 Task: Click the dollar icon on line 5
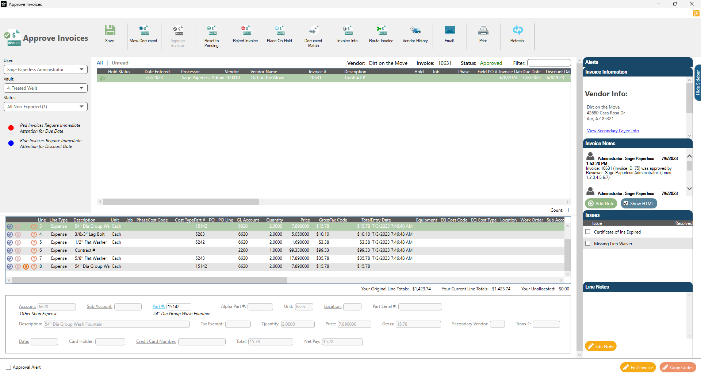click(x=18, y=242)
